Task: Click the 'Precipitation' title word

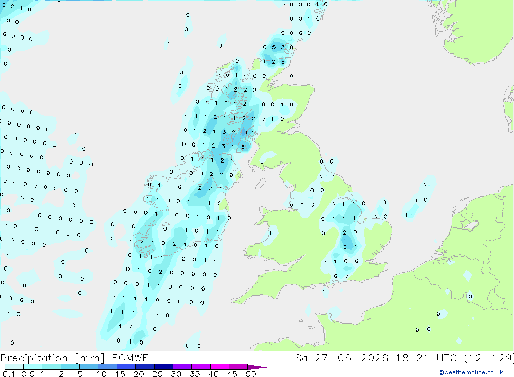Action: tap(34, 358)
